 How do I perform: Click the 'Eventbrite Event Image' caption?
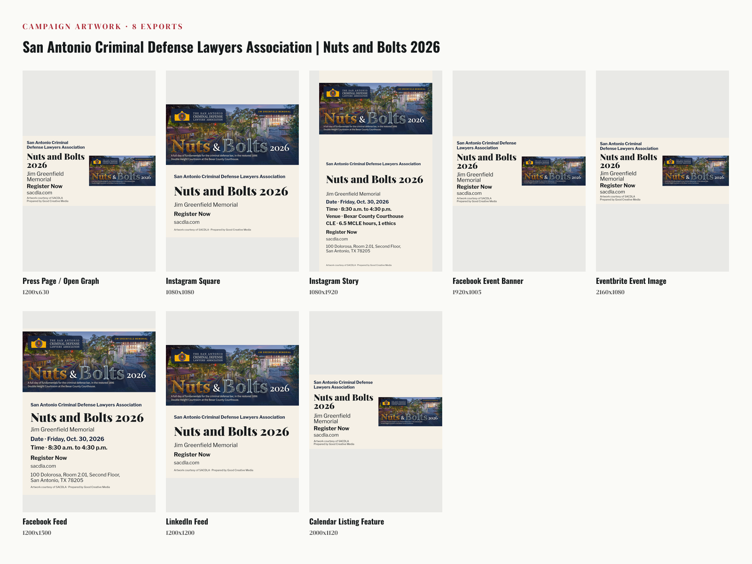click(x=631, y=281)
